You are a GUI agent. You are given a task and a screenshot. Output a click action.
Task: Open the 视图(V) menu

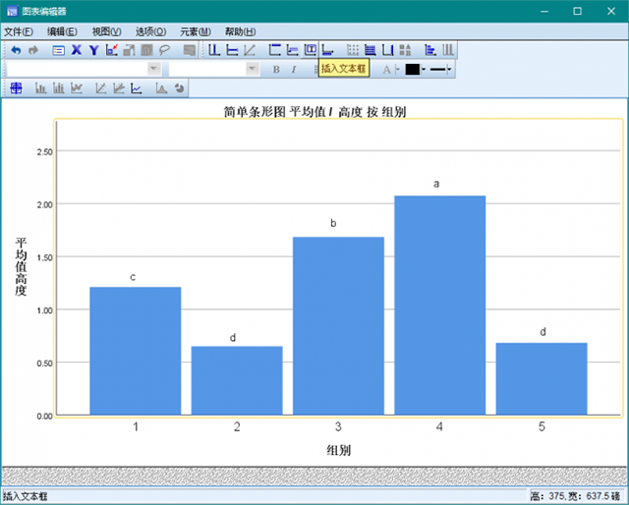(106, 31)
